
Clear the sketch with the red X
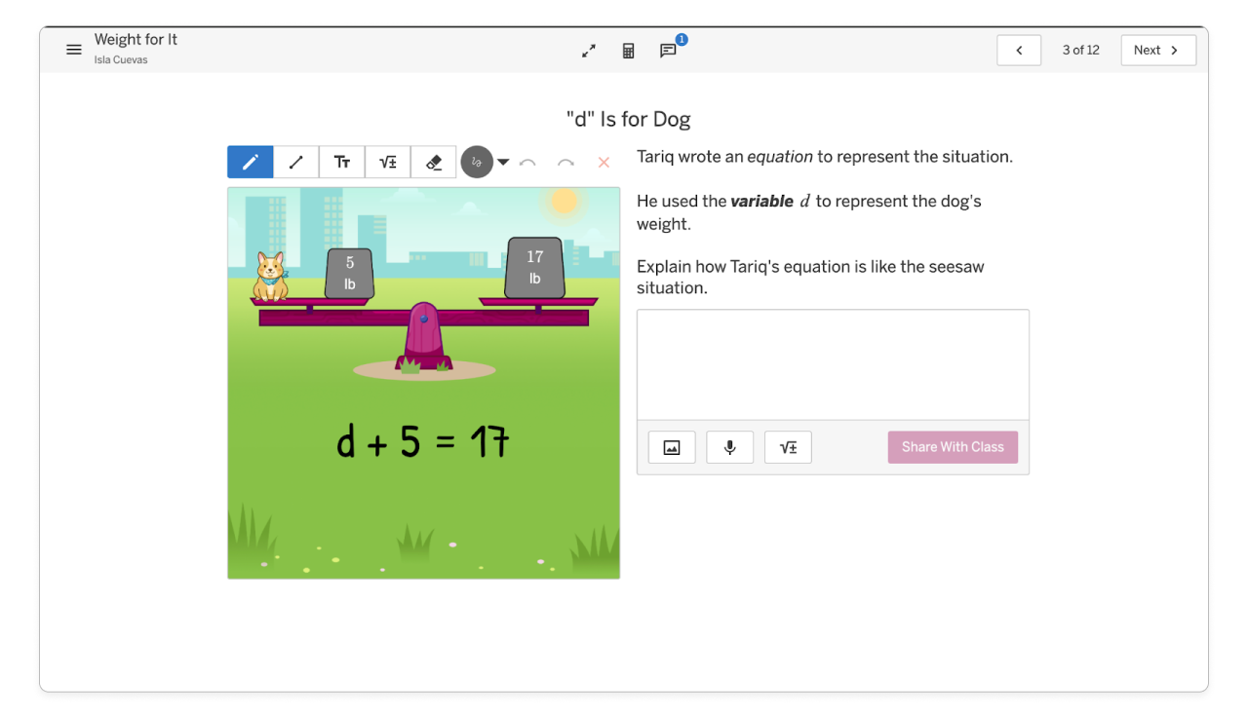point(604,163)
